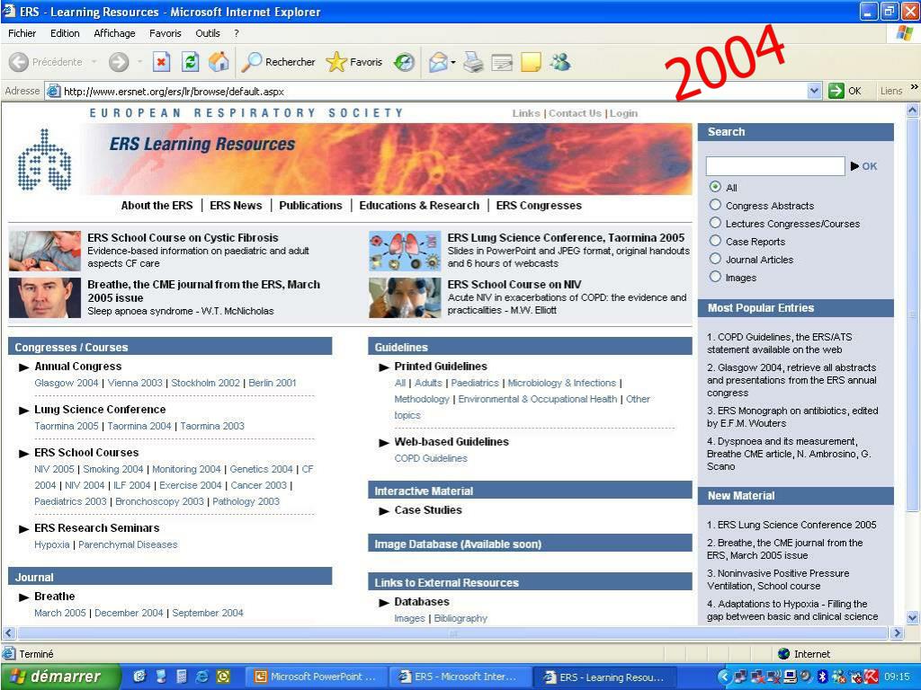The image size is (921, 690).
Task: Open the address bar dropdown arrow
Action: pyautogui.click(x=814, y=91)
